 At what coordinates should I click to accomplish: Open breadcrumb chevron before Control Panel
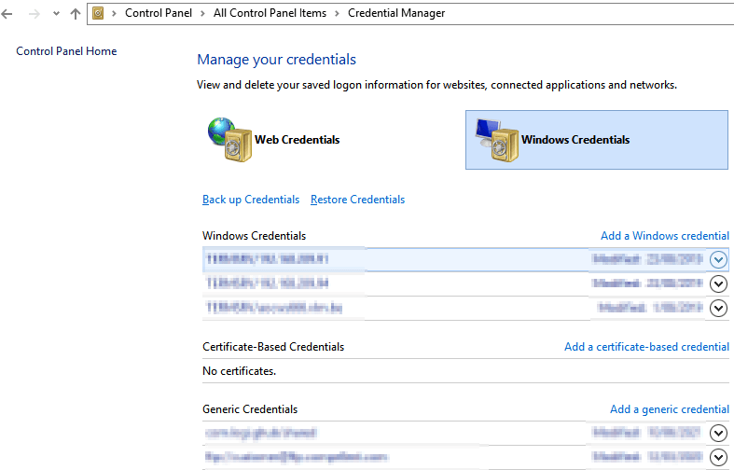point(114,14)
